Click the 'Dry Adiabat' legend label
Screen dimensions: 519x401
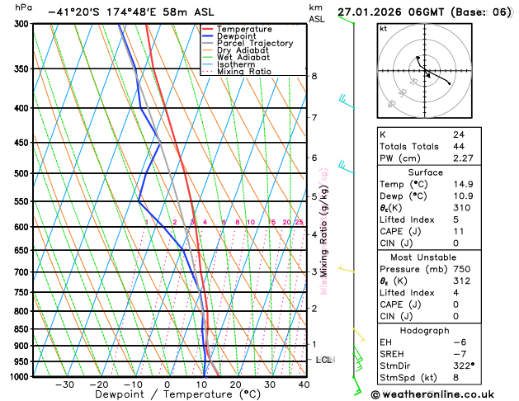click(243, 50)
